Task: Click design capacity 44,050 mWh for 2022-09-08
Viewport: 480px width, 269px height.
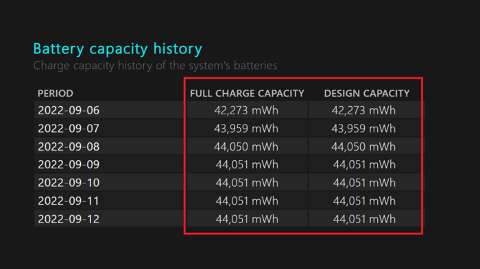Action: (363, 146)
